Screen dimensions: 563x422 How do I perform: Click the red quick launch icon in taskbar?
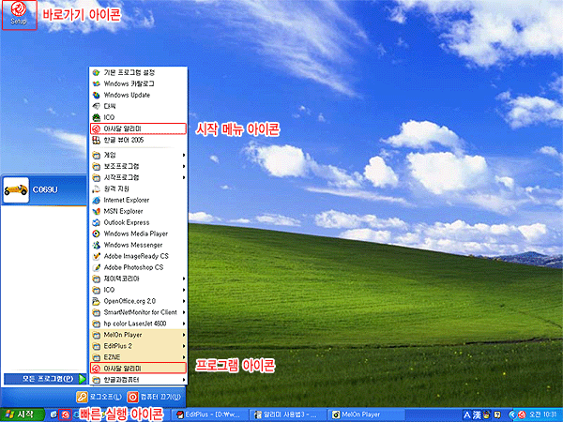65,414
